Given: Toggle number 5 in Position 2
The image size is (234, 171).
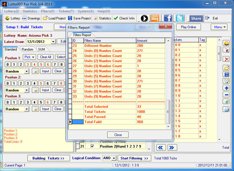Looking at the screenshot, I should 41,83.
